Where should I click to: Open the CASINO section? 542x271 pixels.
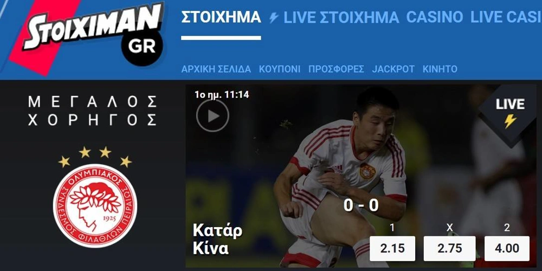tap(435, 17)
